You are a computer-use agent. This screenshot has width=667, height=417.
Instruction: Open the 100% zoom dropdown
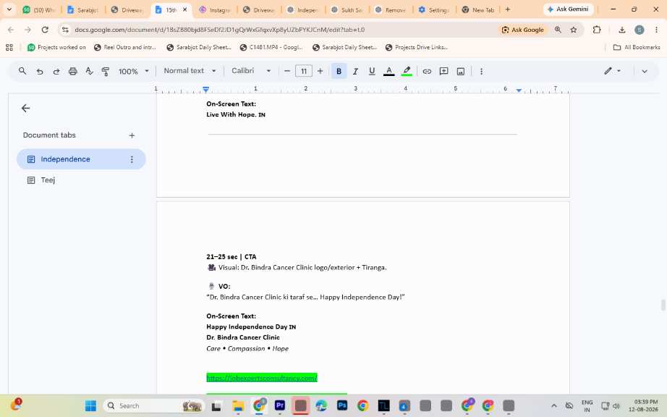(x=133, y=72)
